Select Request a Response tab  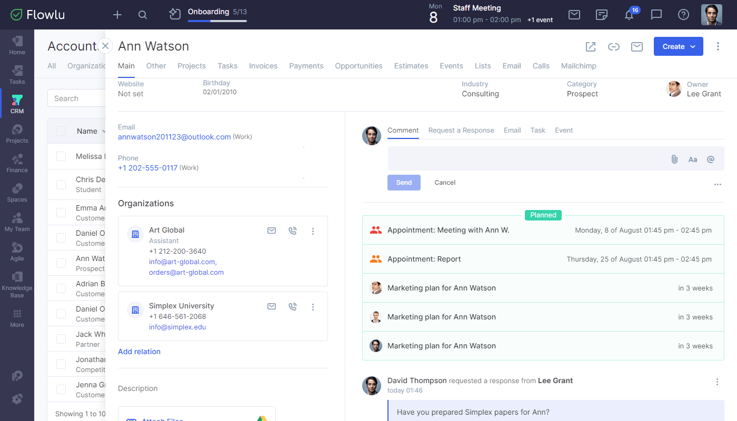461,130
